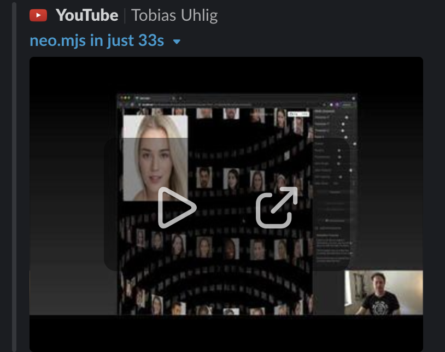The height and width of the screenshot is (352, 445).
Task: Collapse the preview with the title caret
Action: (x=176, y=42)
